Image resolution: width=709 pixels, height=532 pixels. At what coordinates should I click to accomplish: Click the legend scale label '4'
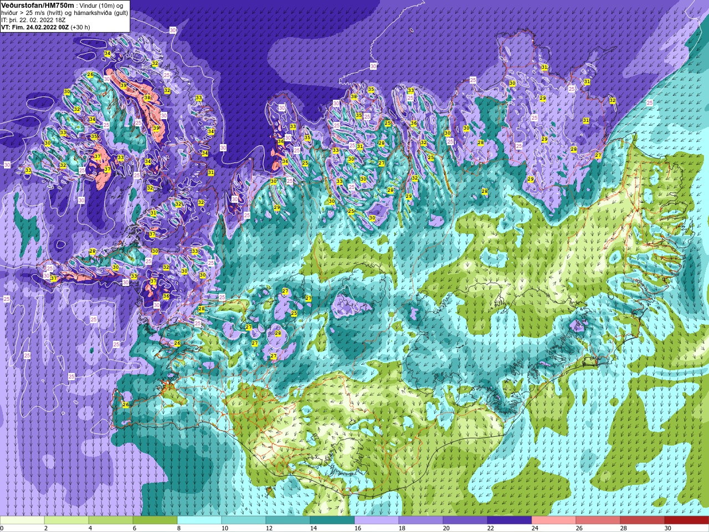91,528
